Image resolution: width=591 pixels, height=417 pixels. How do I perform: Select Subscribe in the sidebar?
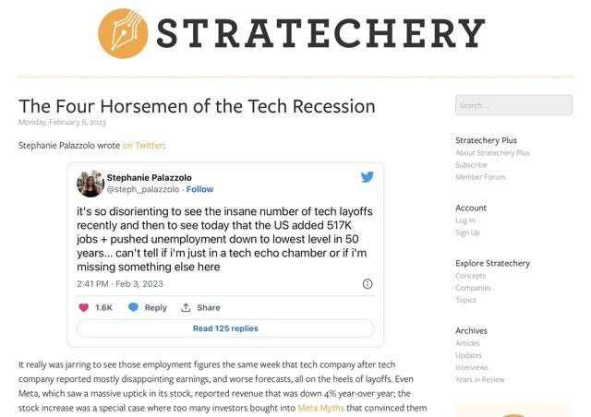pyautogui.click(x=471, y=165)
